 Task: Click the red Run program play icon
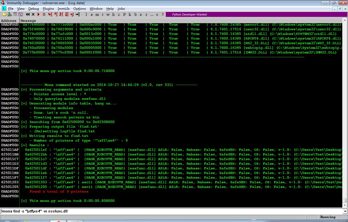point(38,14)
